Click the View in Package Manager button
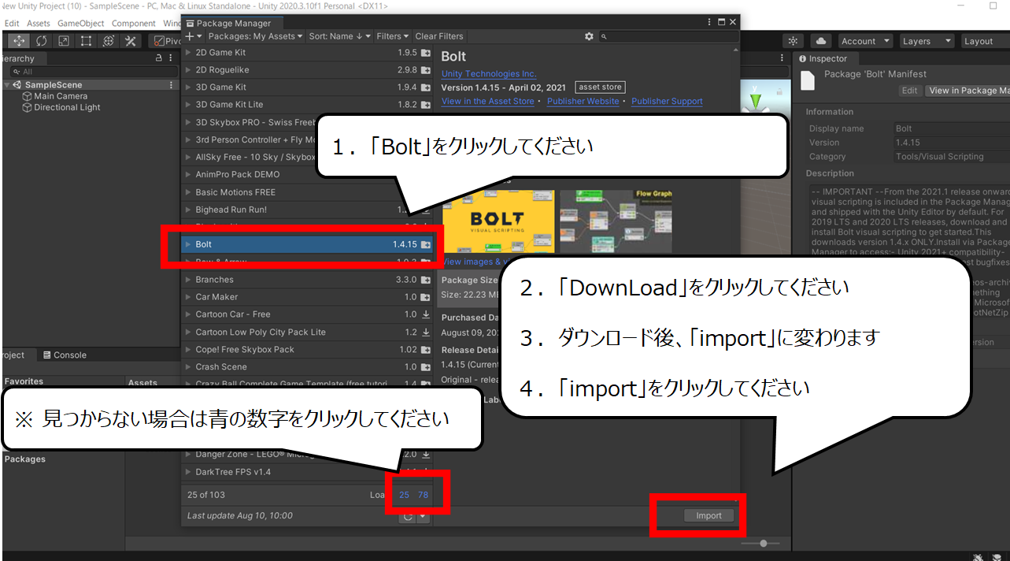 pos(968,91)
